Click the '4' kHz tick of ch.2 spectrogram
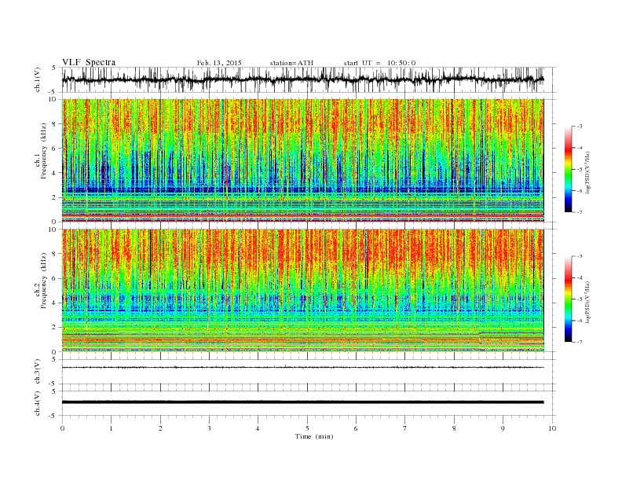This screenshot has width=622, height=481. point(55,303)
